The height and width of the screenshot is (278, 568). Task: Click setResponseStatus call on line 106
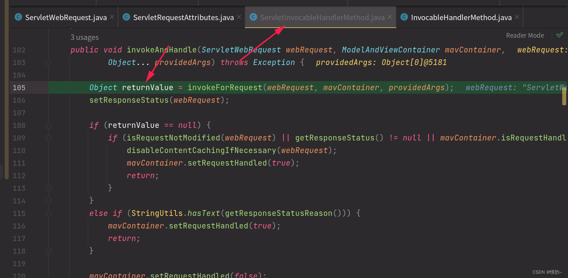tap(129, 100)
